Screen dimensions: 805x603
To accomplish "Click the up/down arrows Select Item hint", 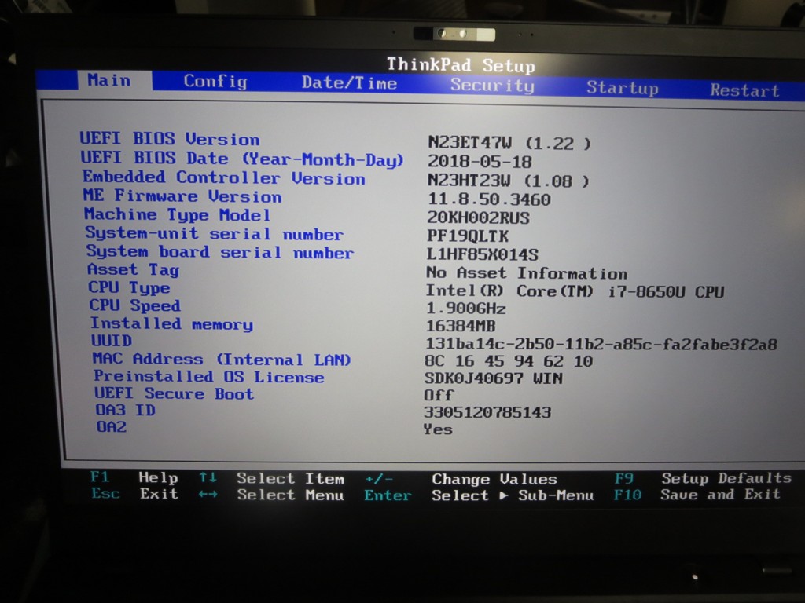I will pos(271,478).
